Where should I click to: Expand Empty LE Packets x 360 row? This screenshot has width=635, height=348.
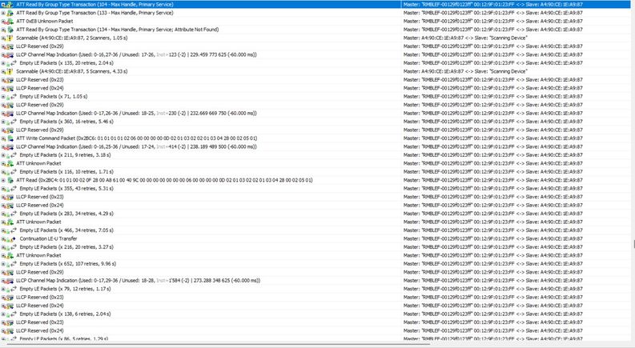click(3, 122)
